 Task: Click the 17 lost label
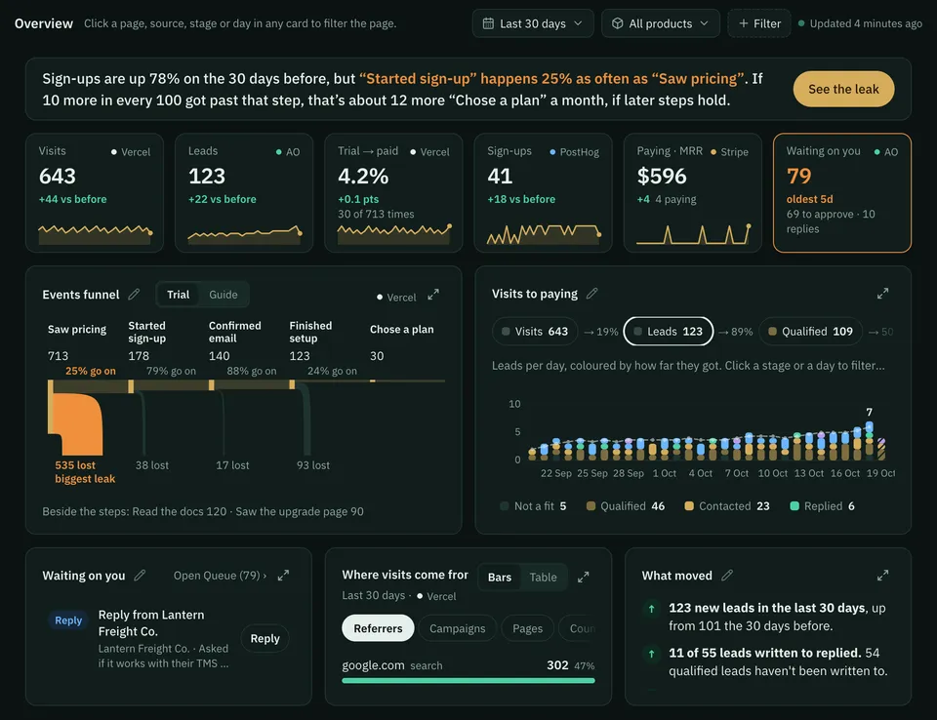[232, 464]
